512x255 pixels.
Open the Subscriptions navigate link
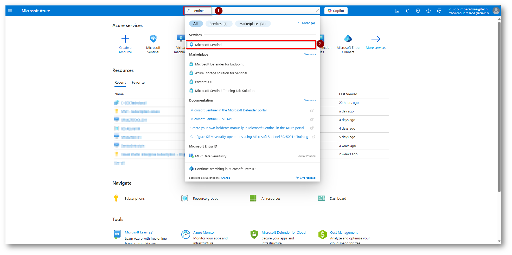click(x=135, y=199)
